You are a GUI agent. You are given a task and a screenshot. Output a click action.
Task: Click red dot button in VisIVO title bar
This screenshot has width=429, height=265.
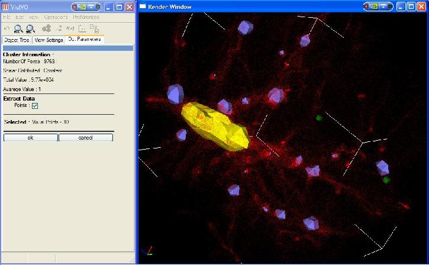pos(75,7)
